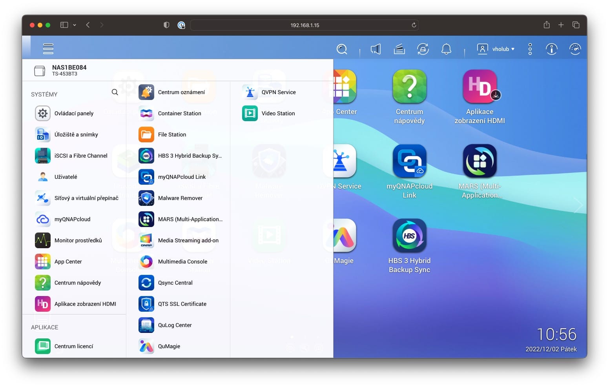Expand Safari tab group dropdown arrow
Screen dimensions: 609x387
pyautogui.click(x=75, y=25)
